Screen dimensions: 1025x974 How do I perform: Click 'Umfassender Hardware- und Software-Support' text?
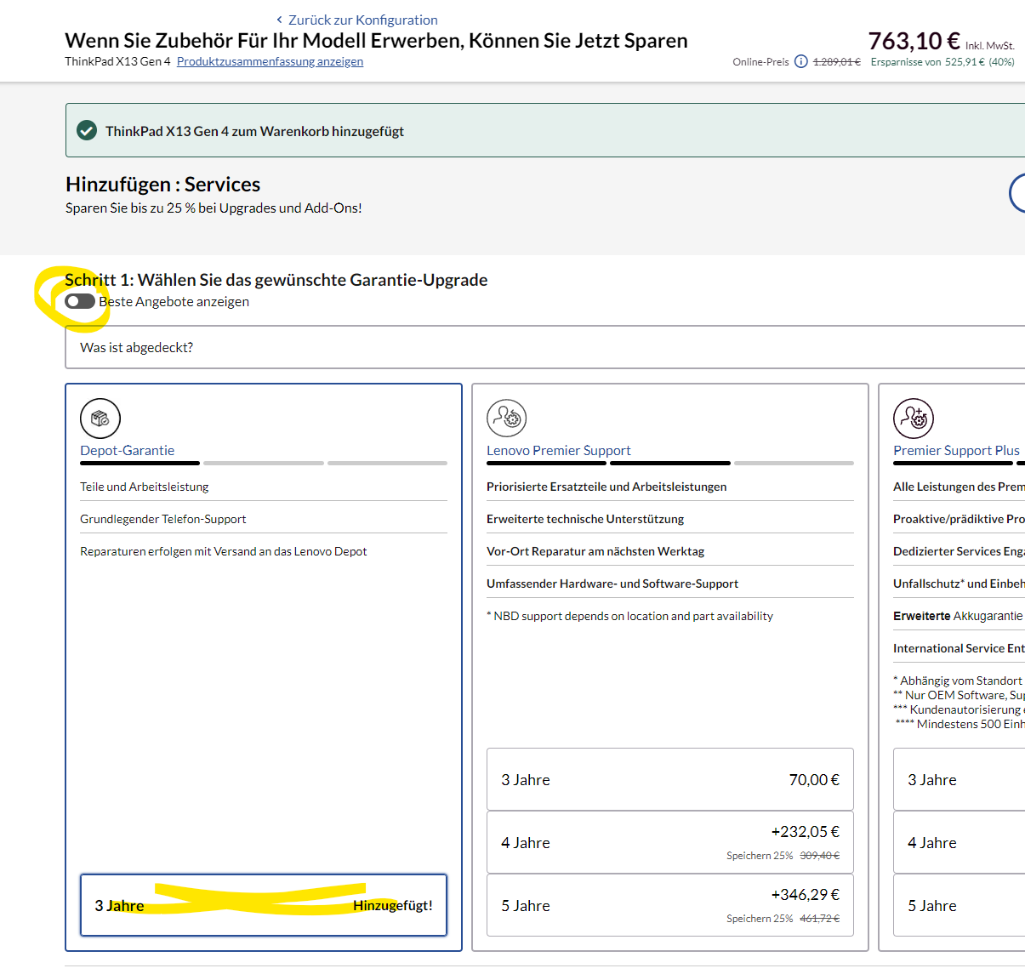coord(612,584)
